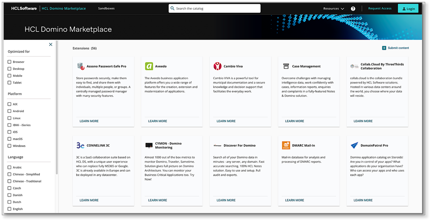Click the red Cambio Viva logo

pos(217,66)
